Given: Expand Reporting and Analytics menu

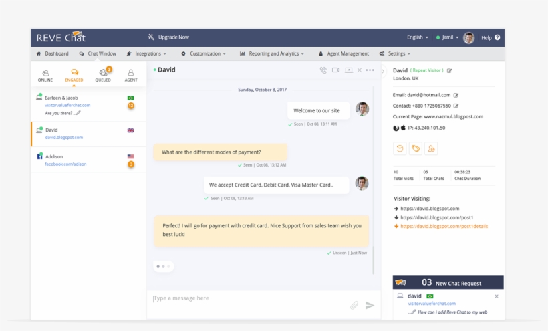Looking at the screenshot, I should coord(272,53).
